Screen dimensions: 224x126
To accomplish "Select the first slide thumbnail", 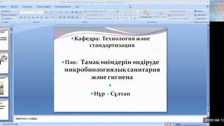I will pyautogui.click(x=4, y=40).
